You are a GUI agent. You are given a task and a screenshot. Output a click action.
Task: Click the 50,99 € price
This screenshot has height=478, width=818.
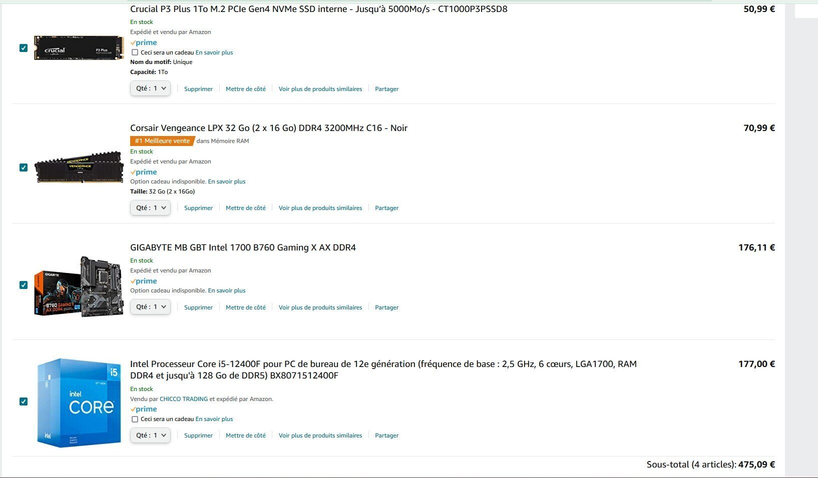[759, 9]
